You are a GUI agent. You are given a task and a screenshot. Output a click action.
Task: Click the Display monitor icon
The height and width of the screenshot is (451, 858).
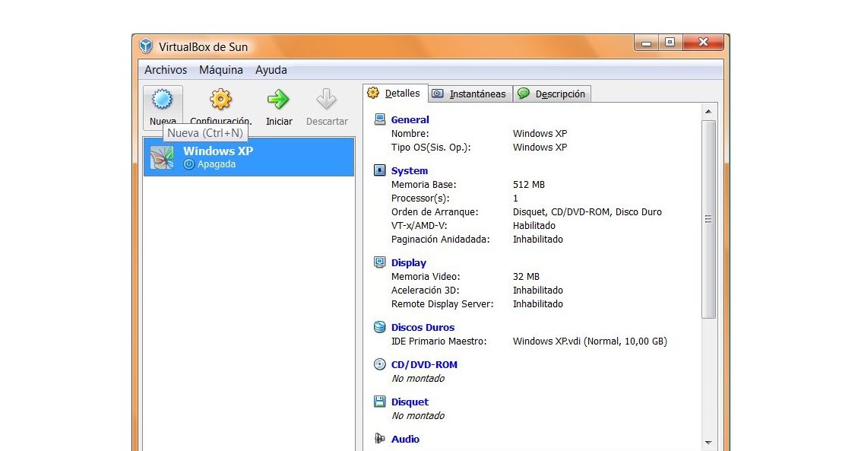(379, 262)
